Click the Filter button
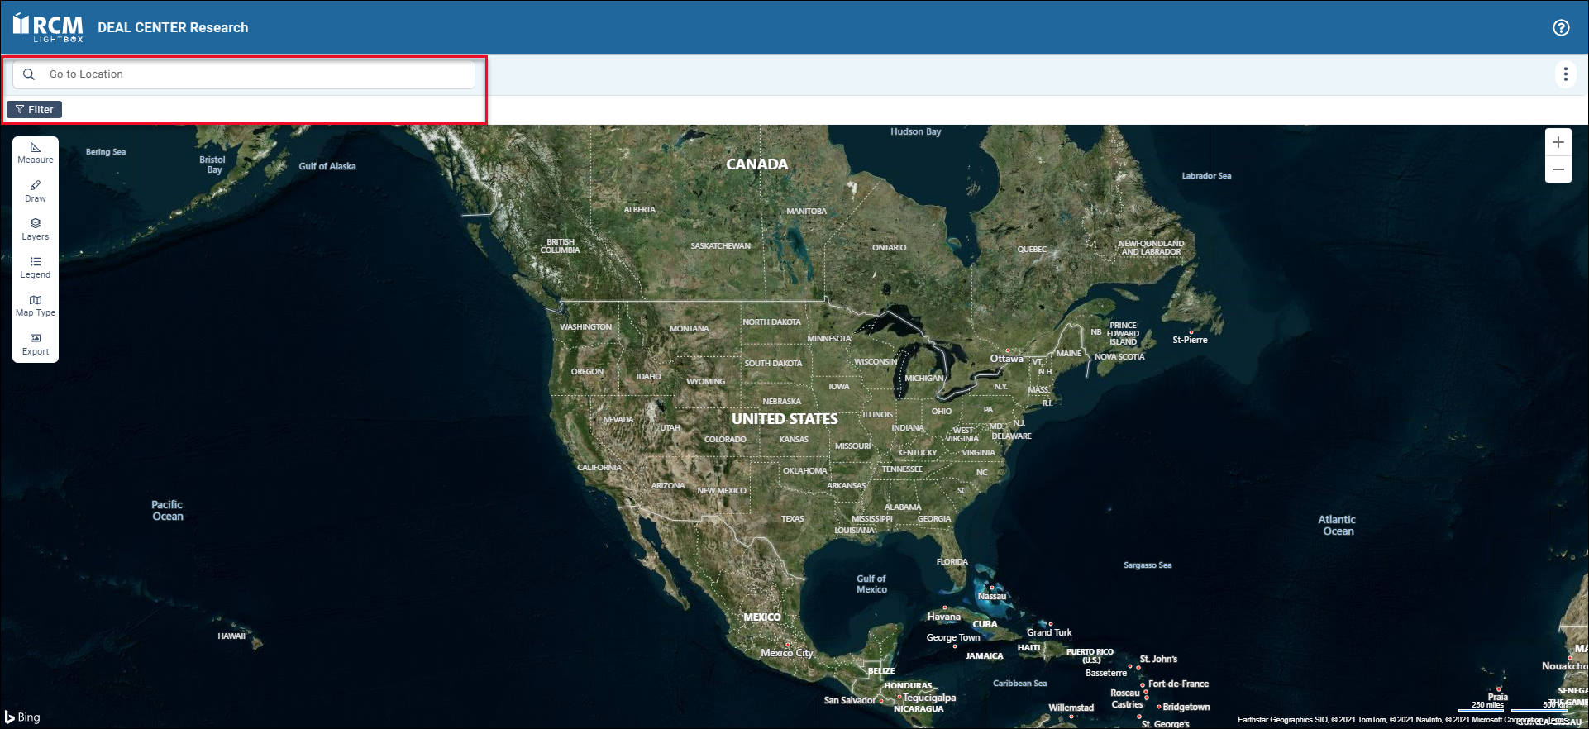Screen dimensions: 1589x729 coord(35,109)
